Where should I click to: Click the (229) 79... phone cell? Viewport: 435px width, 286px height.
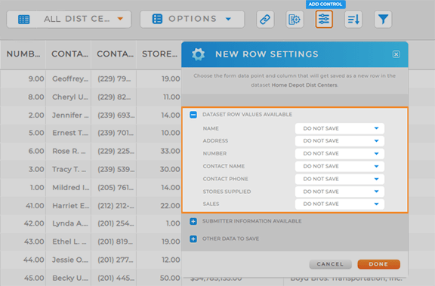tap(114, 79)
